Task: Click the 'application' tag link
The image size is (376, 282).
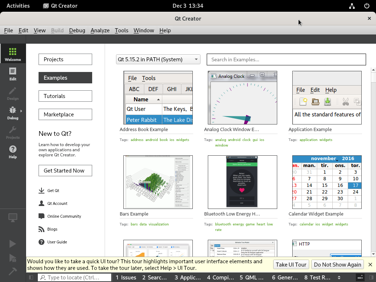Action: tap(308, 140)
